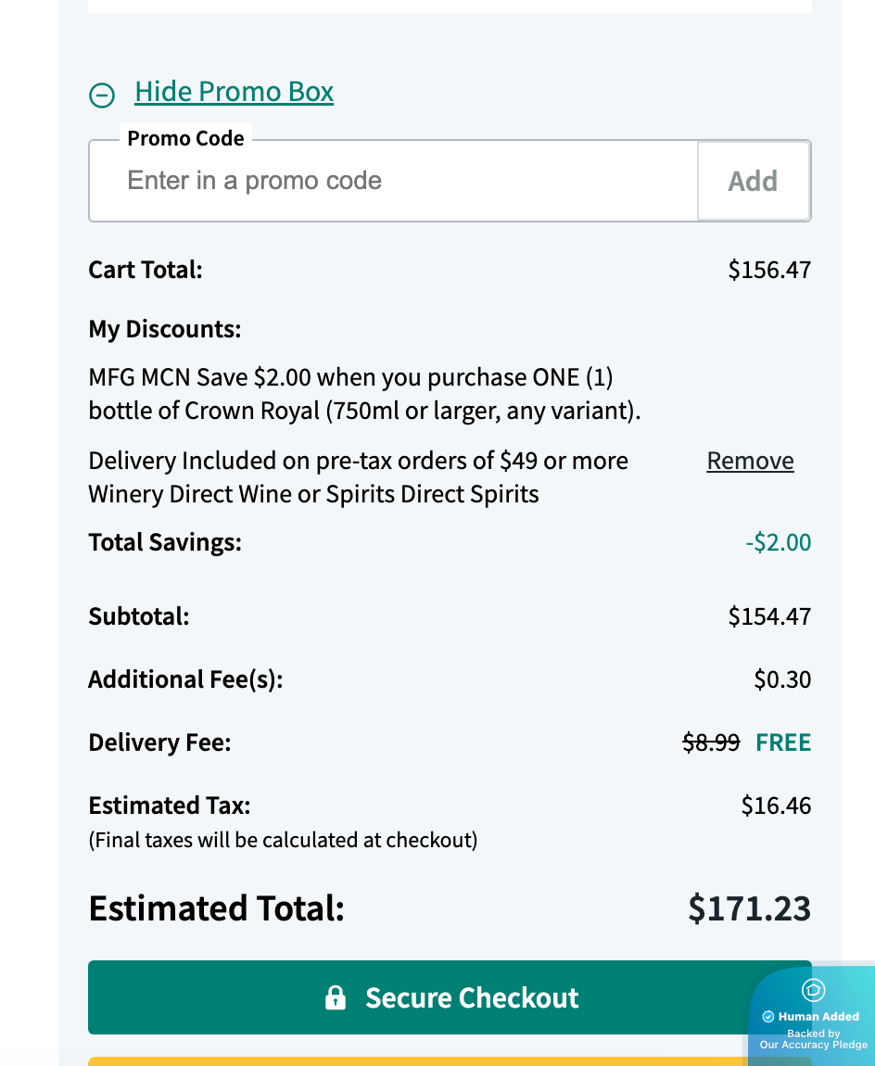This screenshot has width=875, height=1066.
Task: Open the Our Accuracy Pledge text
Action: [x=813, y=1045]
